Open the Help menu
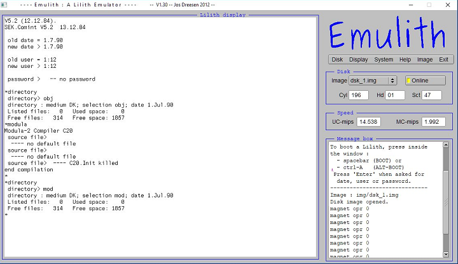 (x=405, y=60)
